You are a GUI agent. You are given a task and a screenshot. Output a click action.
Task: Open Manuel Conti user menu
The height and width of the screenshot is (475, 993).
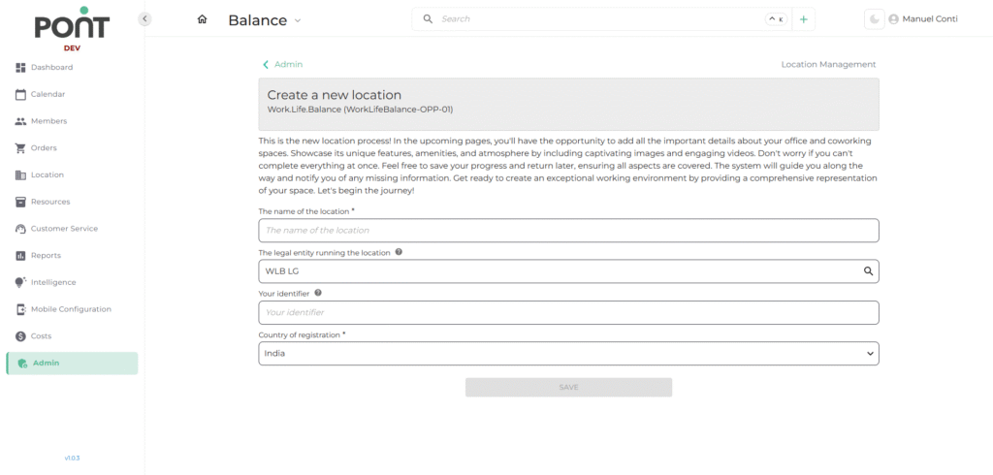pos(929,19)
